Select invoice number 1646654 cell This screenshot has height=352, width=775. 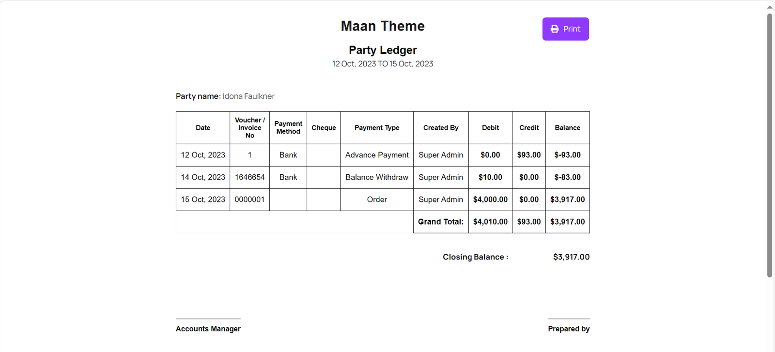(x=249, y=177)
